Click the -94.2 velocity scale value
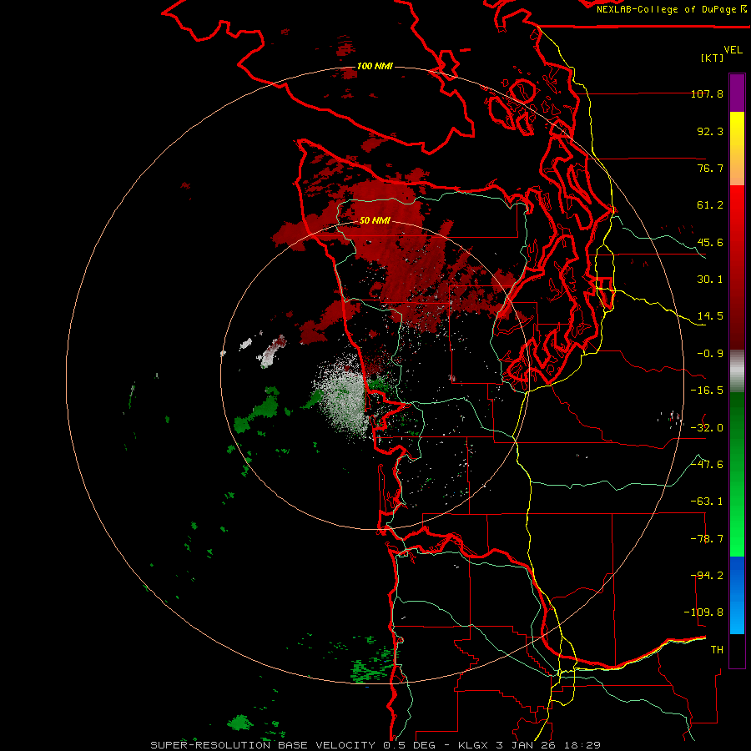The height and width of the screenshot is (751, 751). (x=707, y=576)
